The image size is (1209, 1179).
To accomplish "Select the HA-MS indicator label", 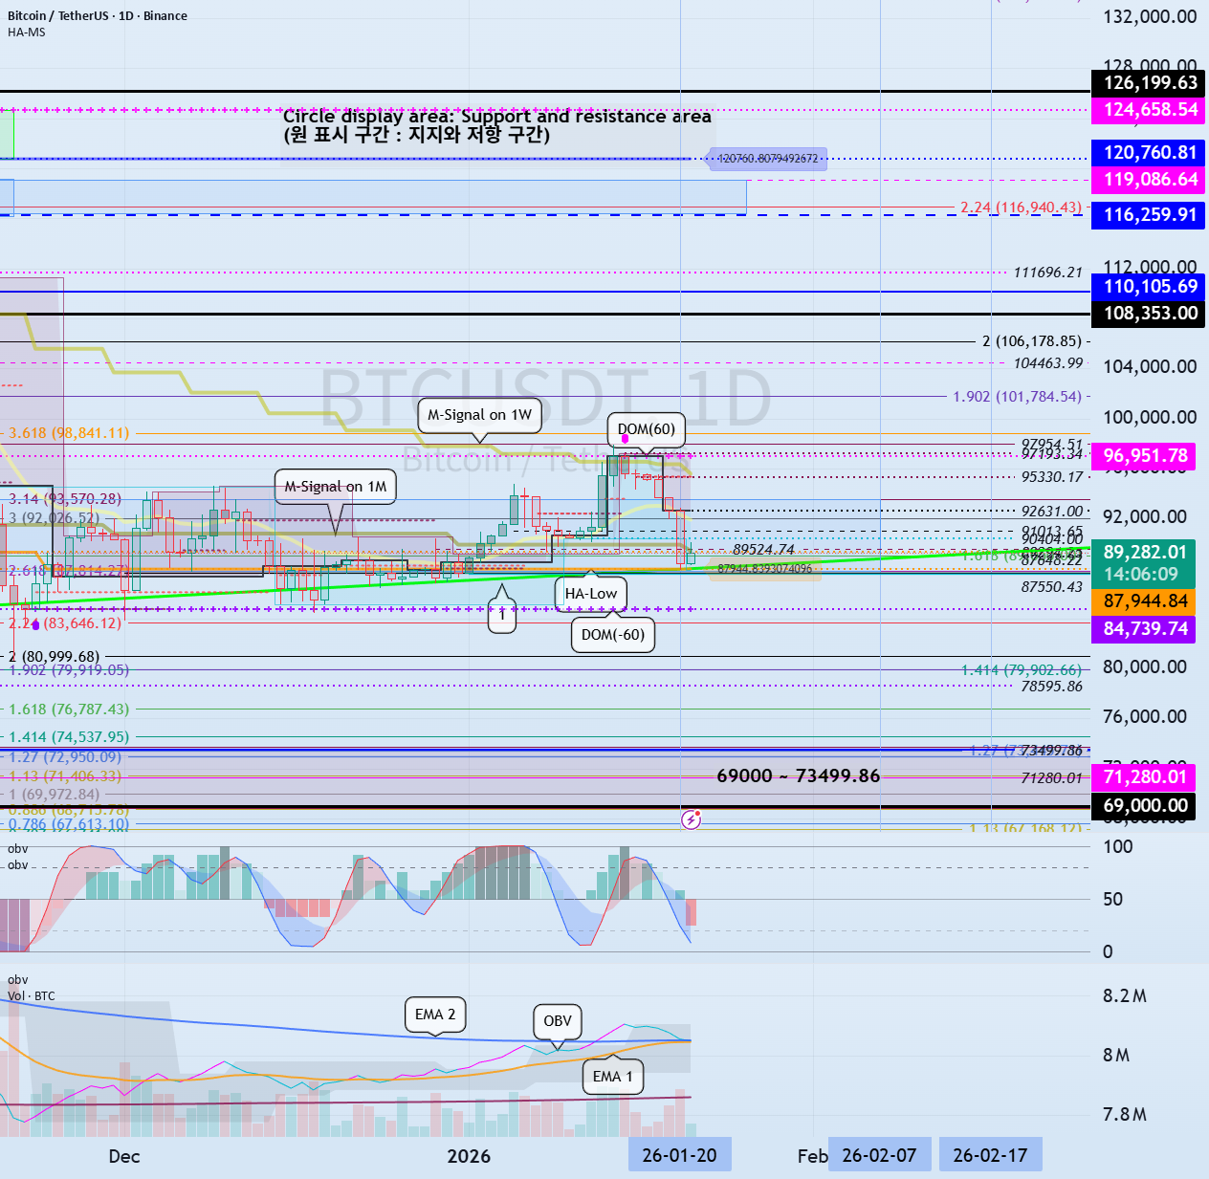I will [27, 33].
